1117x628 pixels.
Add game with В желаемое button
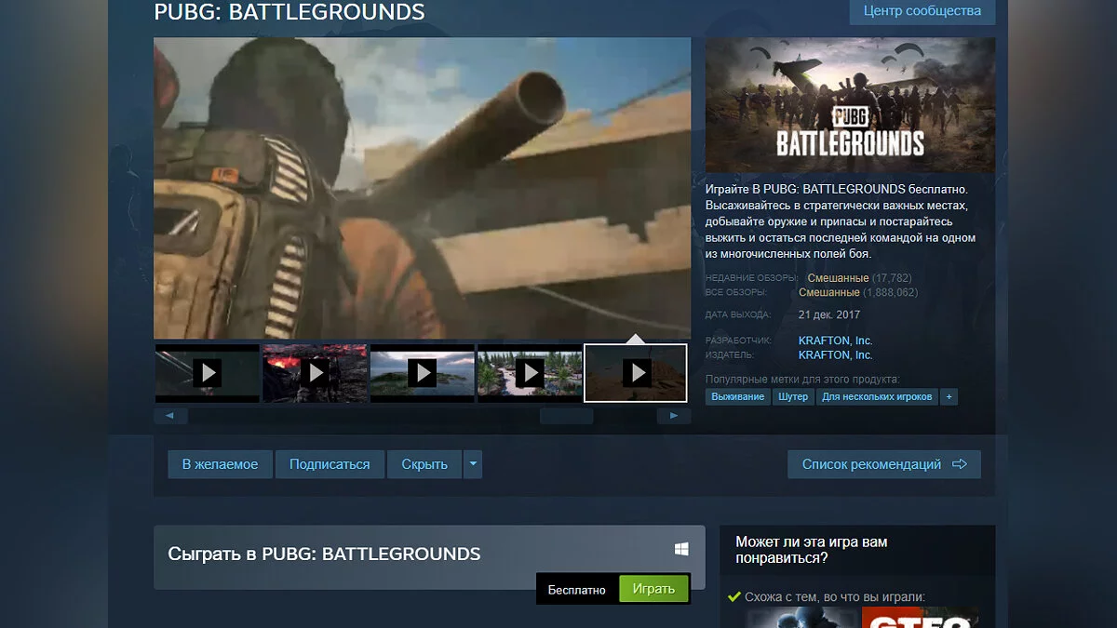(220, 464)
